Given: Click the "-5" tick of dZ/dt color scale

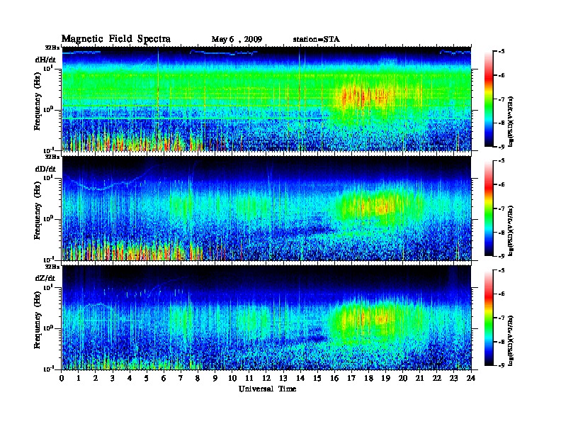Looking at the screenshot, I should coord(501,270).
